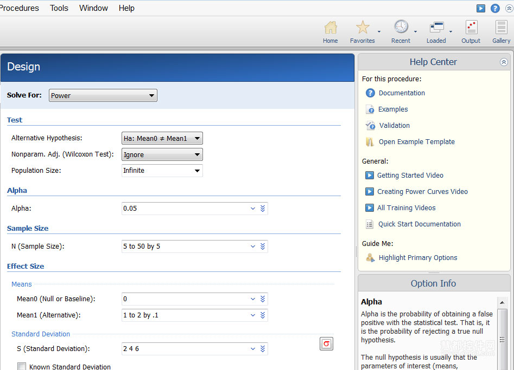Viewport: 514px width, 370px height.
Task: Open the Output window icon
Action: click(471, 27)
